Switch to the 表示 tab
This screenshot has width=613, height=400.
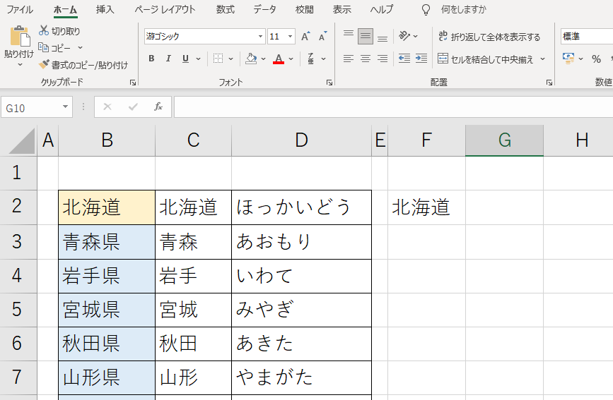coord(342,9)
